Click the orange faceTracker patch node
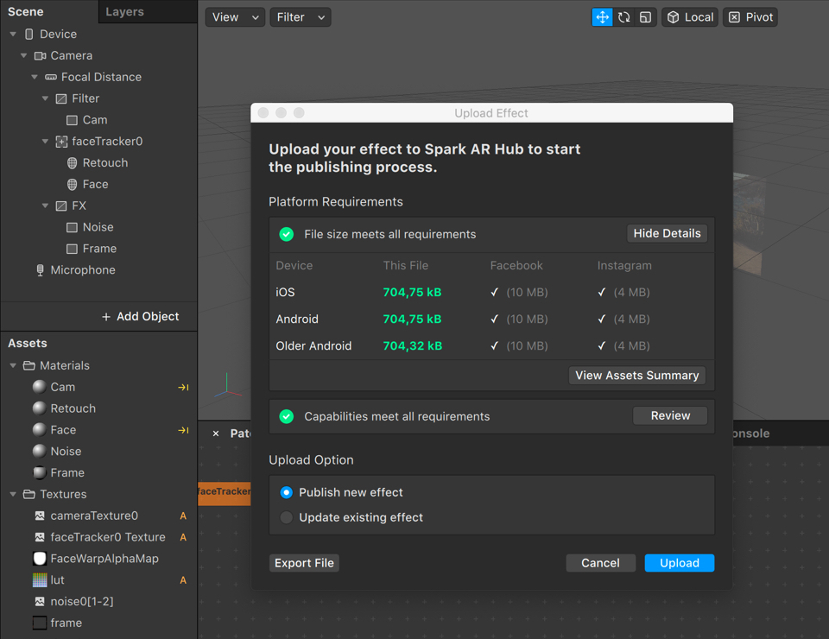This screenshot has width=829, height=639. pos(225,494)
